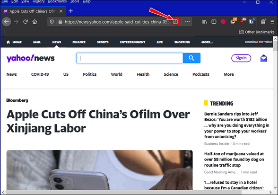This screenshot has height=195, width=278.
Task: Open the Edit menu
Action: pos(15,1)
